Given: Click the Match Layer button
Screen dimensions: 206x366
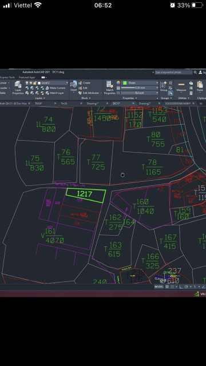Looking at the screenshot, I should tap(55, 93).
